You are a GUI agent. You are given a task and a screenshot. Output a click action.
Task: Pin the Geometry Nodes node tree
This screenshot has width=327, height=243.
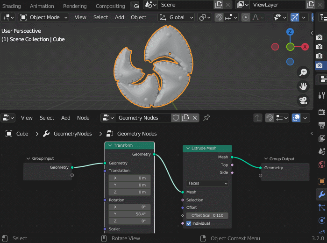pos(206,118)
